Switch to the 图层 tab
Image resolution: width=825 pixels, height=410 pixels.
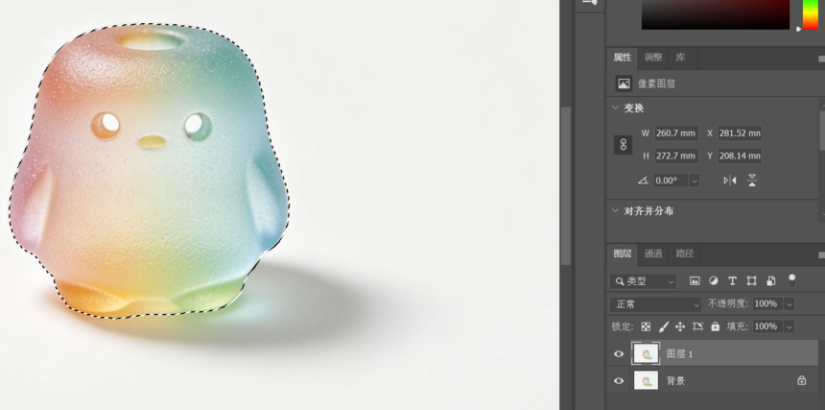click(x=622, y=253)
